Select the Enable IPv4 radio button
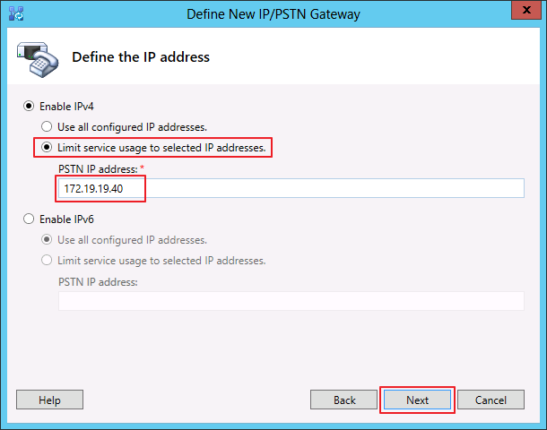Image resolution: width=547 pixels, height=430 pixels. [x=29, y=106]
